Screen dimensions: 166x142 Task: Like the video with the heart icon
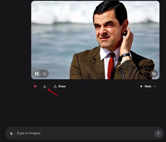click(35, 86)
